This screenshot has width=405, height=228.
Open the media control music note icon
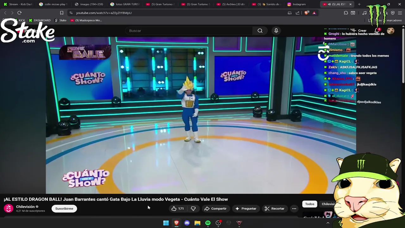364,13
